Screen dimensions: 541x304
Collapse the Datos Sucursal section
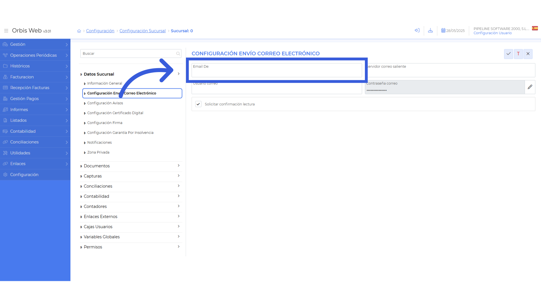point(131,74)
